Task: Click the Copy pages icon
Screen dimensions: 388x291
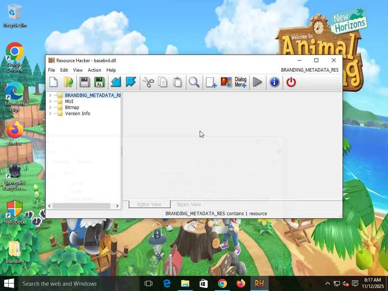Action: pyautogui.click(x=163, y=82)
